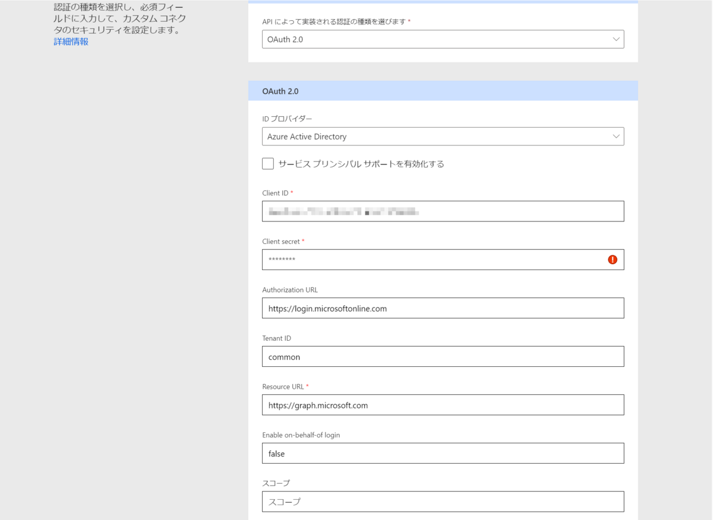Focus the Client ID input field
This screenshot has height=520, width=713.
pos(443,211)
